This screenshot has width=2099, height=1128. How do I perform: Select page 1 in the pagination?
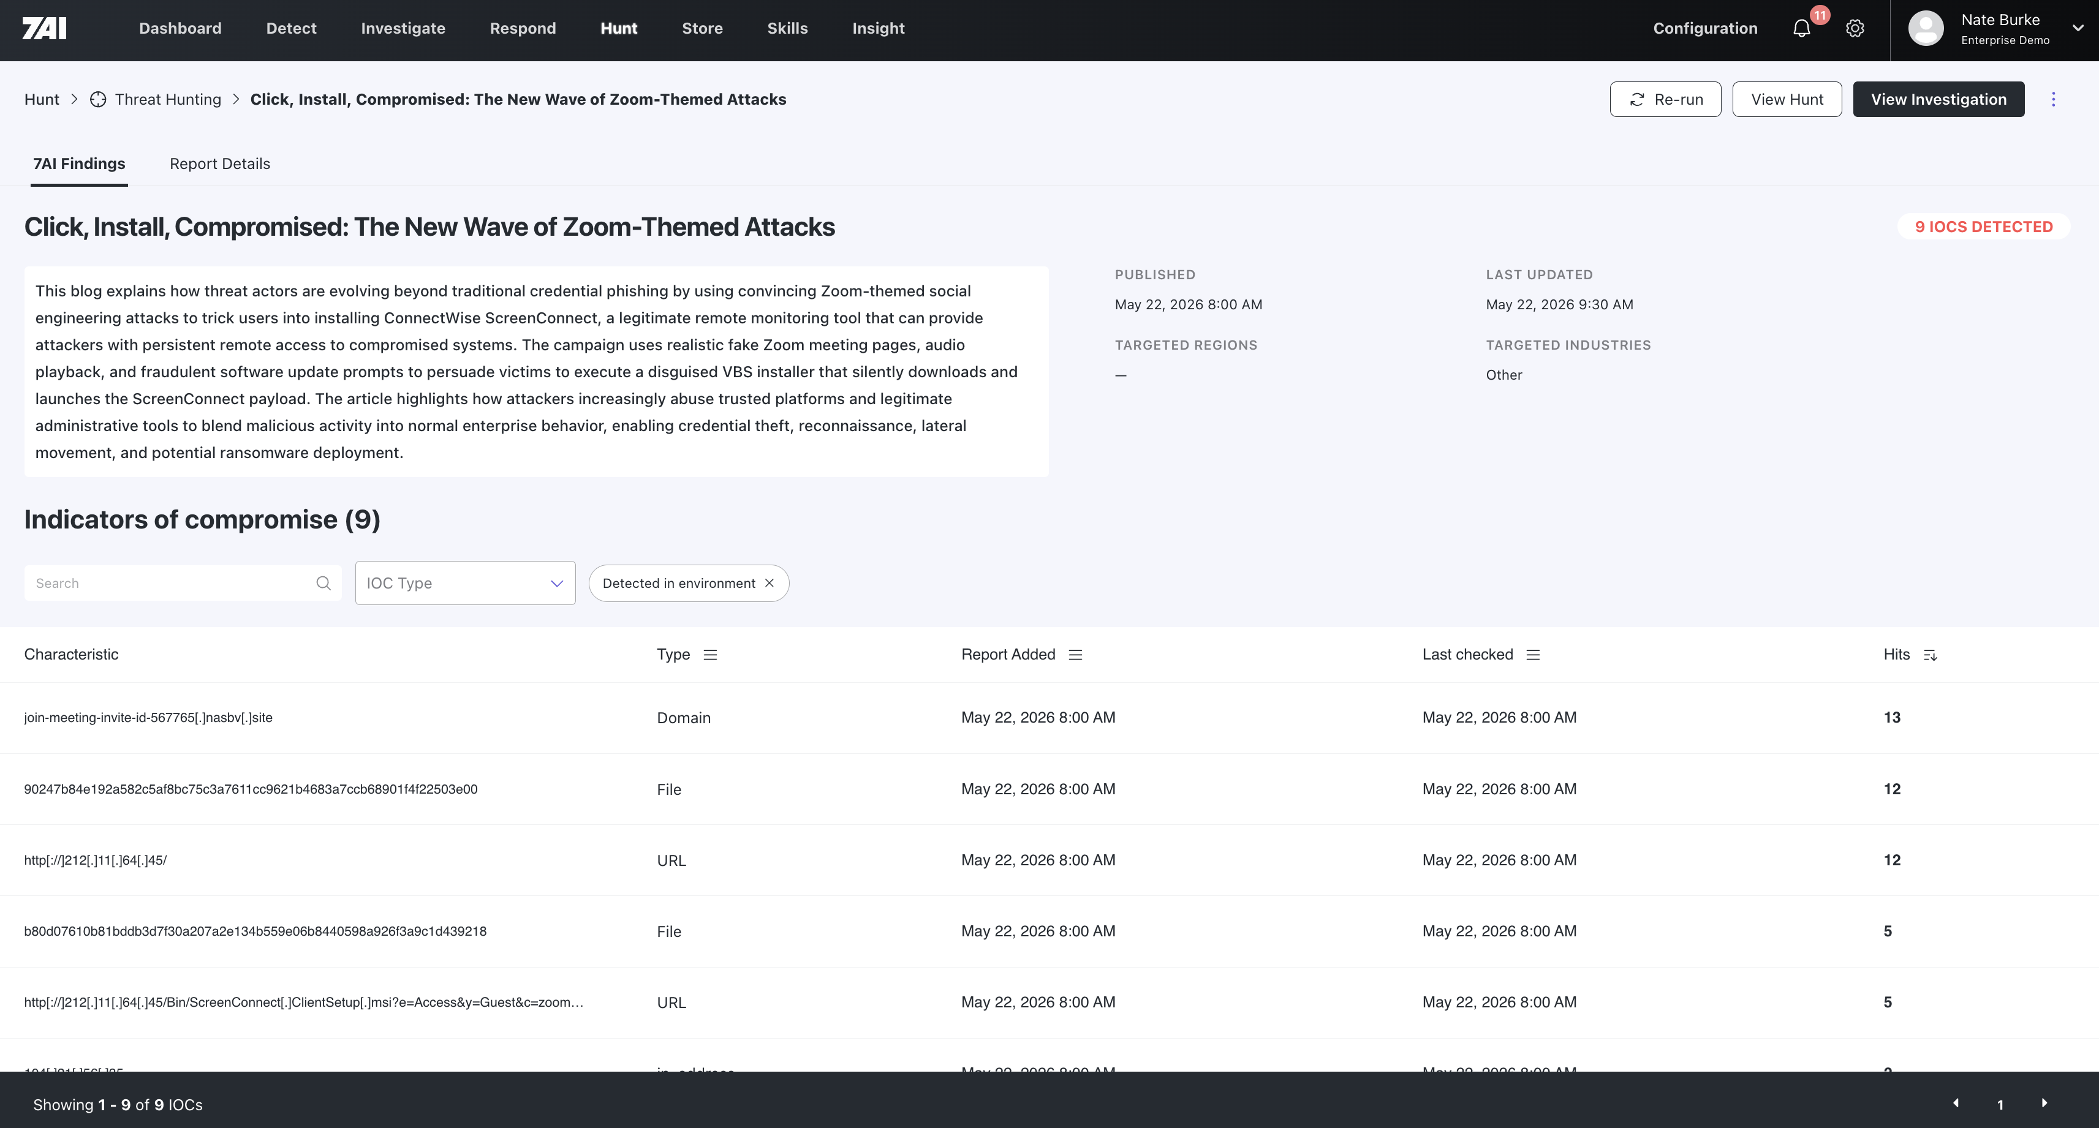(x=2000, y=1105)
